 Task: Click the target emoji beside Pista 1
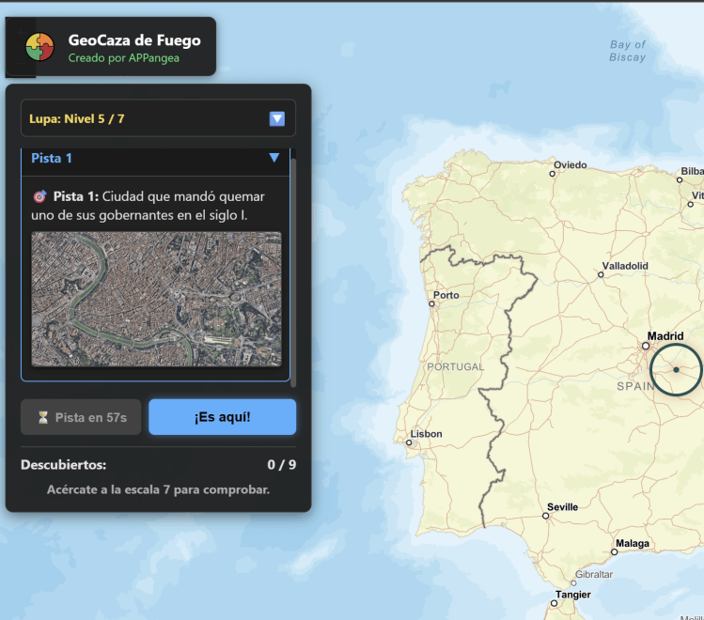[x=39, y=197]
